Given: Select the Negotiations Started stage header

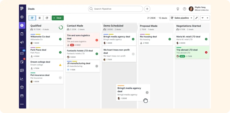Looking at the screenshot, I should [189, 26].
